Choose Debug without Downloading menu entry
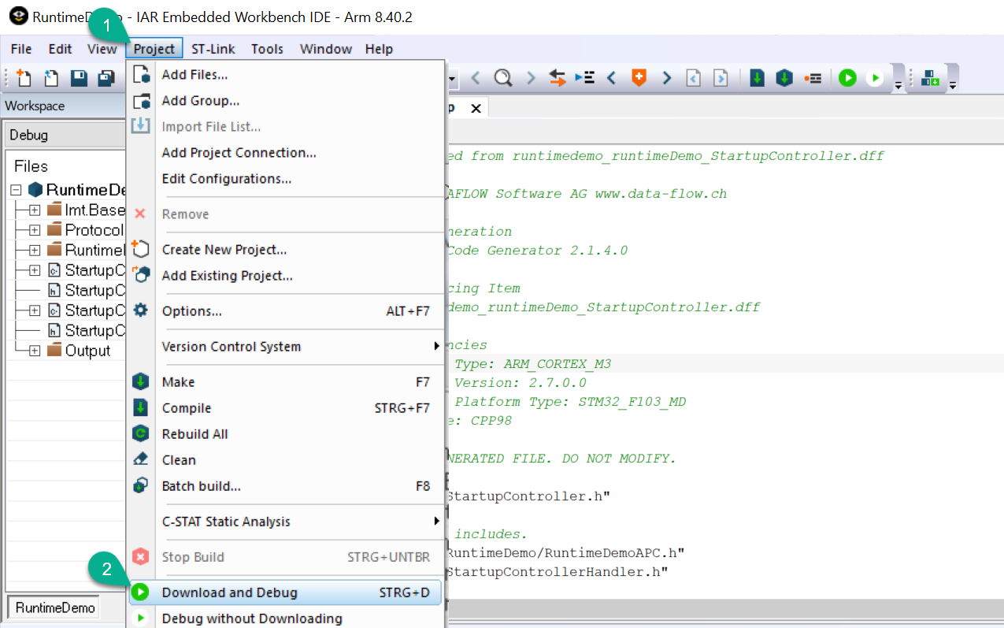The width and height of the screenshot is (1004, 628). 285,619
